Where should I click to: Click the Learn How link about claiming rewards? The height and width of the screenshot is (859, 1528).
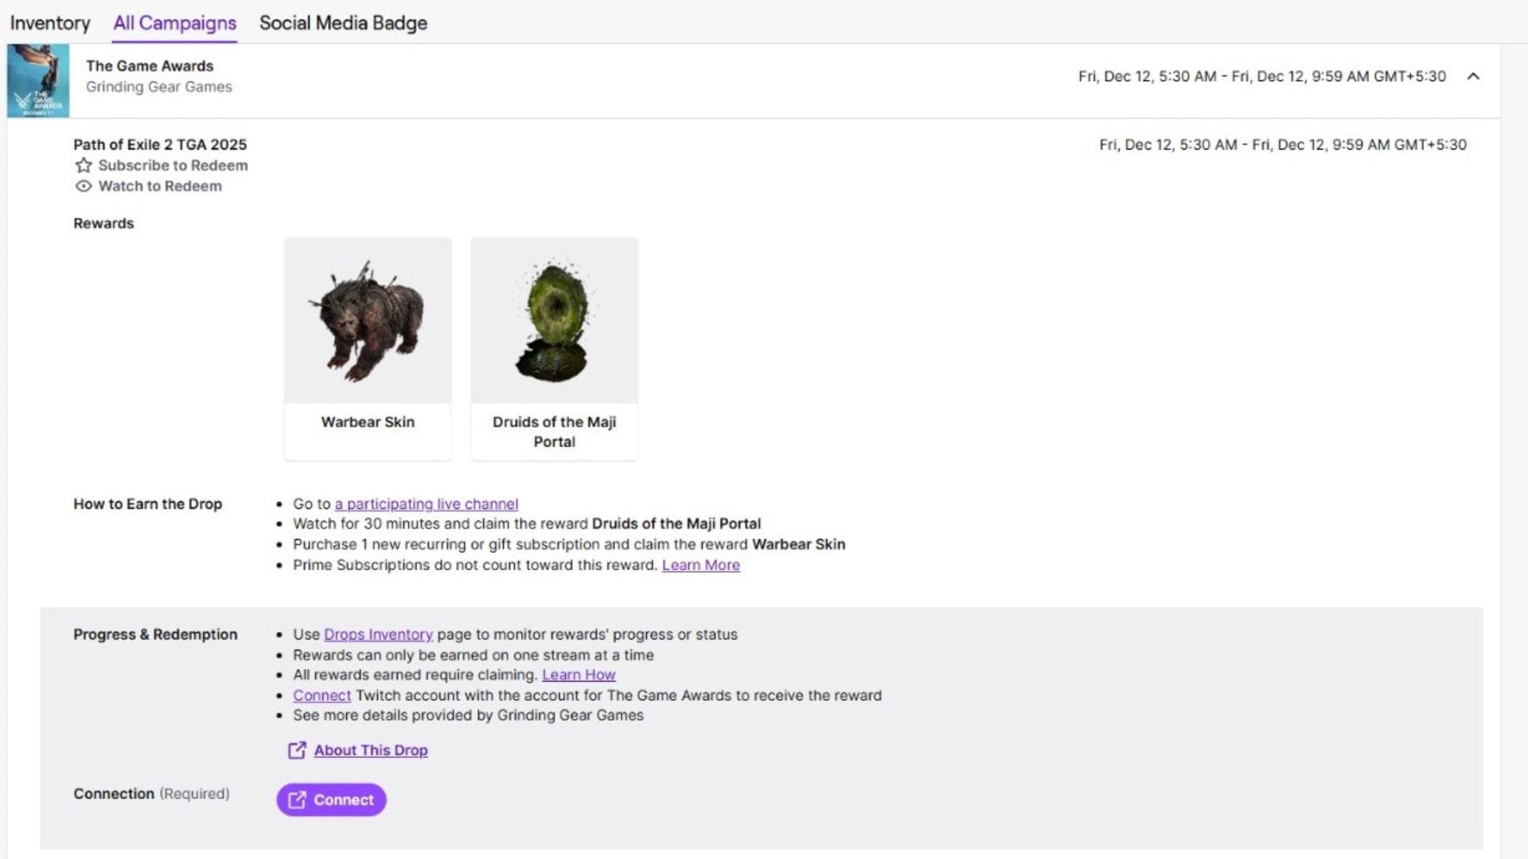pyautogui.click(x=578, y=674)
